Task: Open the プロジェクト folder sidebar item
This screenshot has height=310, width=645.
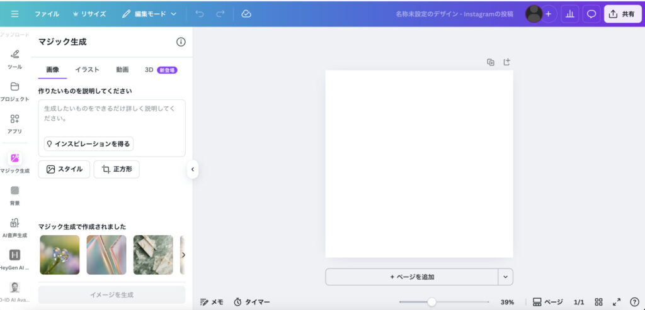Action: (x=15, y=92)
